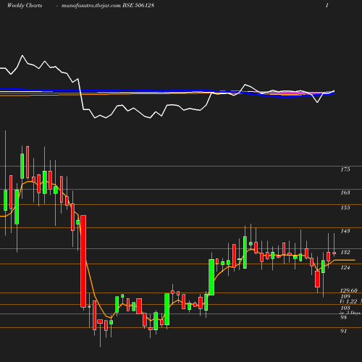Click the 175 price level label

coord(345,169)
